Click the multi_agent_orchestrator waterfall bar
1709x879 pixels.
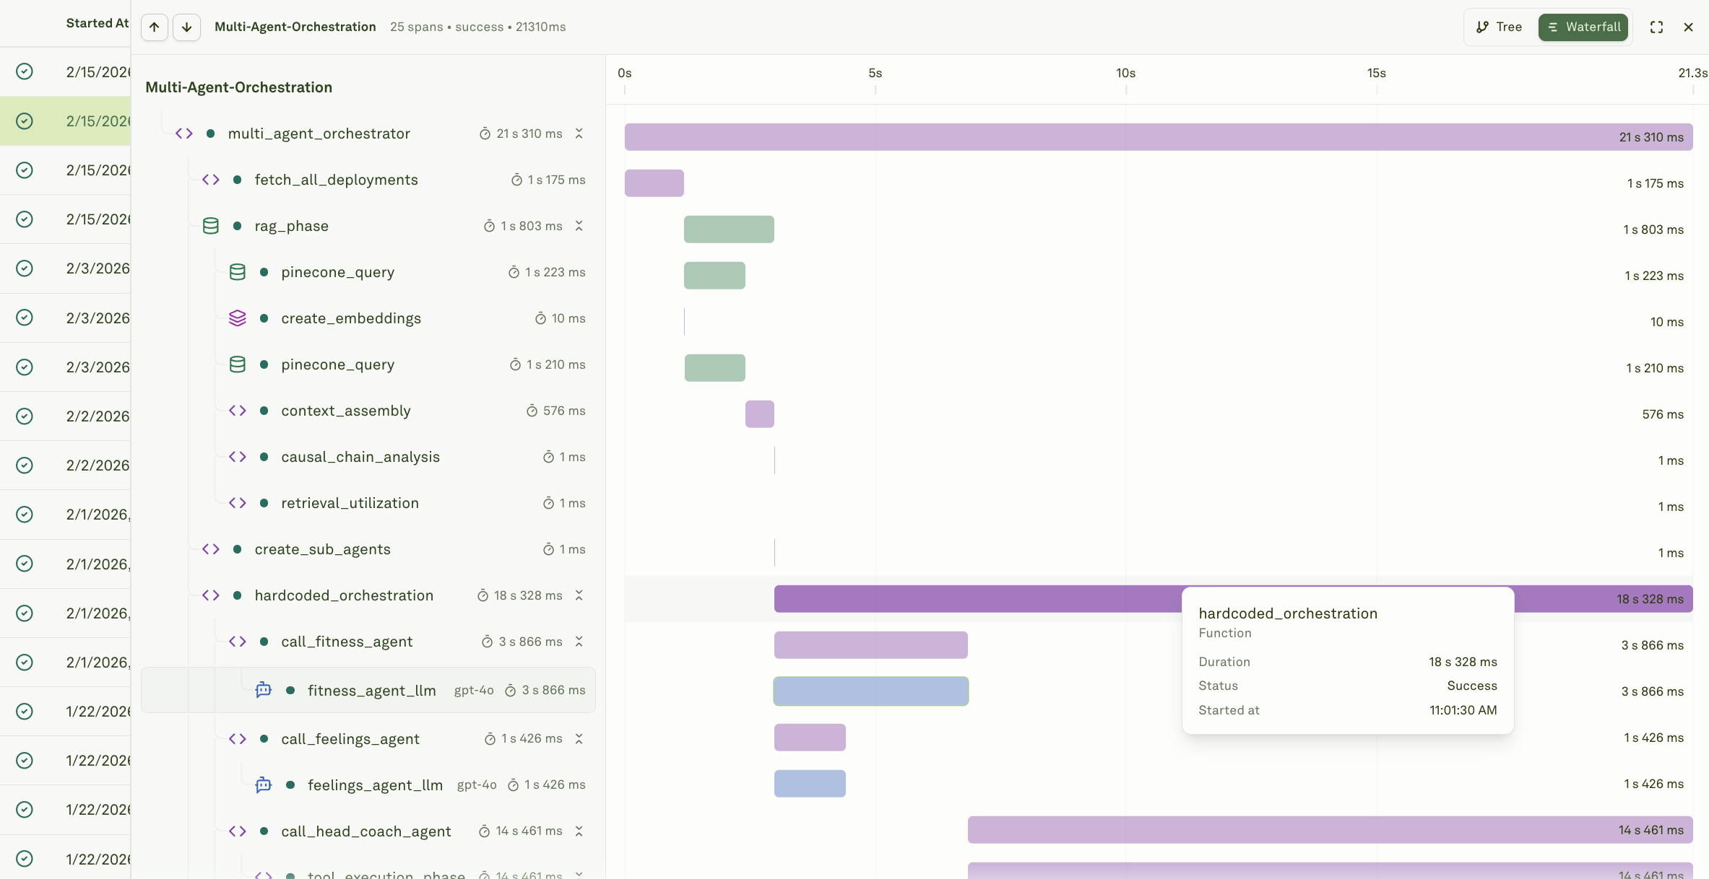click(1159, 137)
